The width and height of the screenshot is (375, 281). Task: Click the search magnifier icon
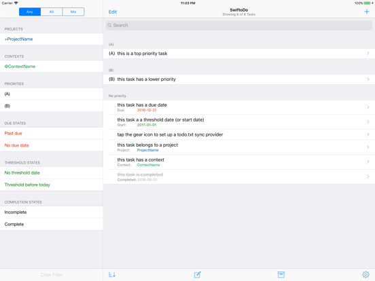109,25
